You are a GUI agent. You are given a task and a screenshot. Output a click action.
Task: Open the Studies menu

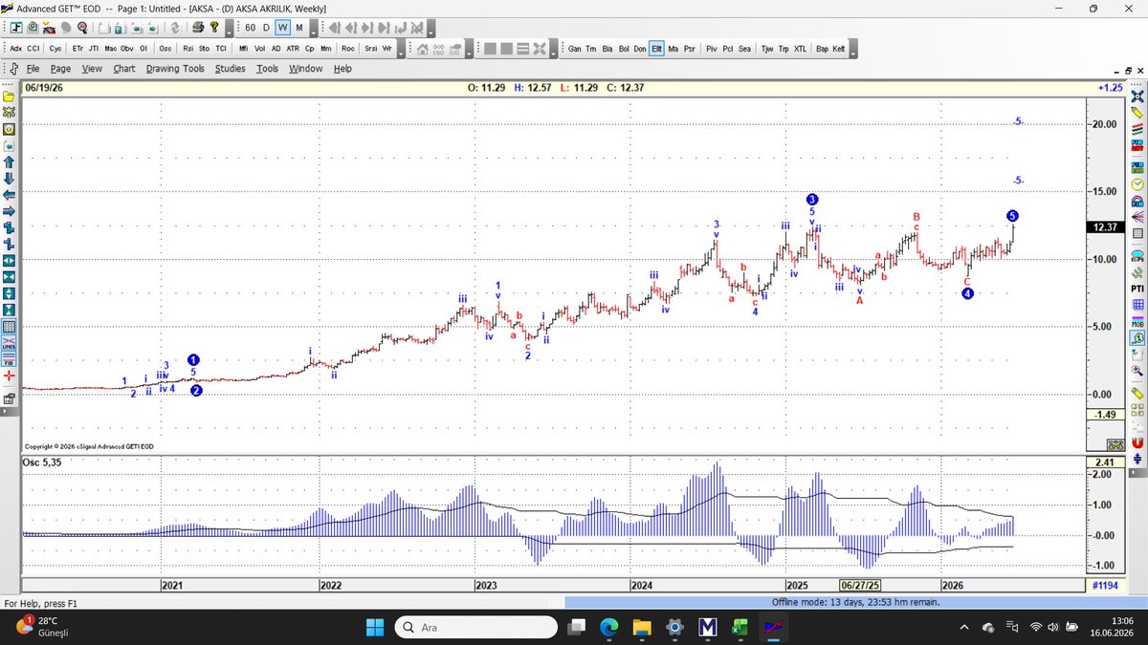230,69
